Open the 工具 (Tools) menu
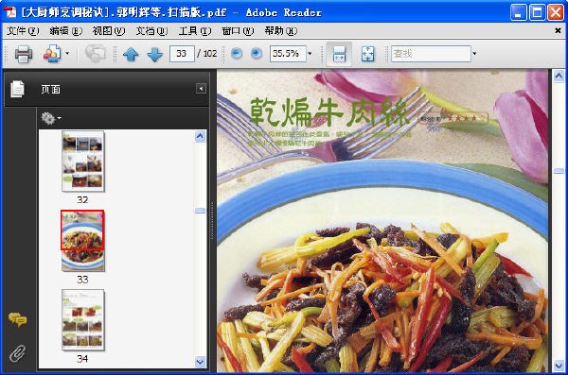The height and width of the screenshot is (375, 568). pos(195,31)
